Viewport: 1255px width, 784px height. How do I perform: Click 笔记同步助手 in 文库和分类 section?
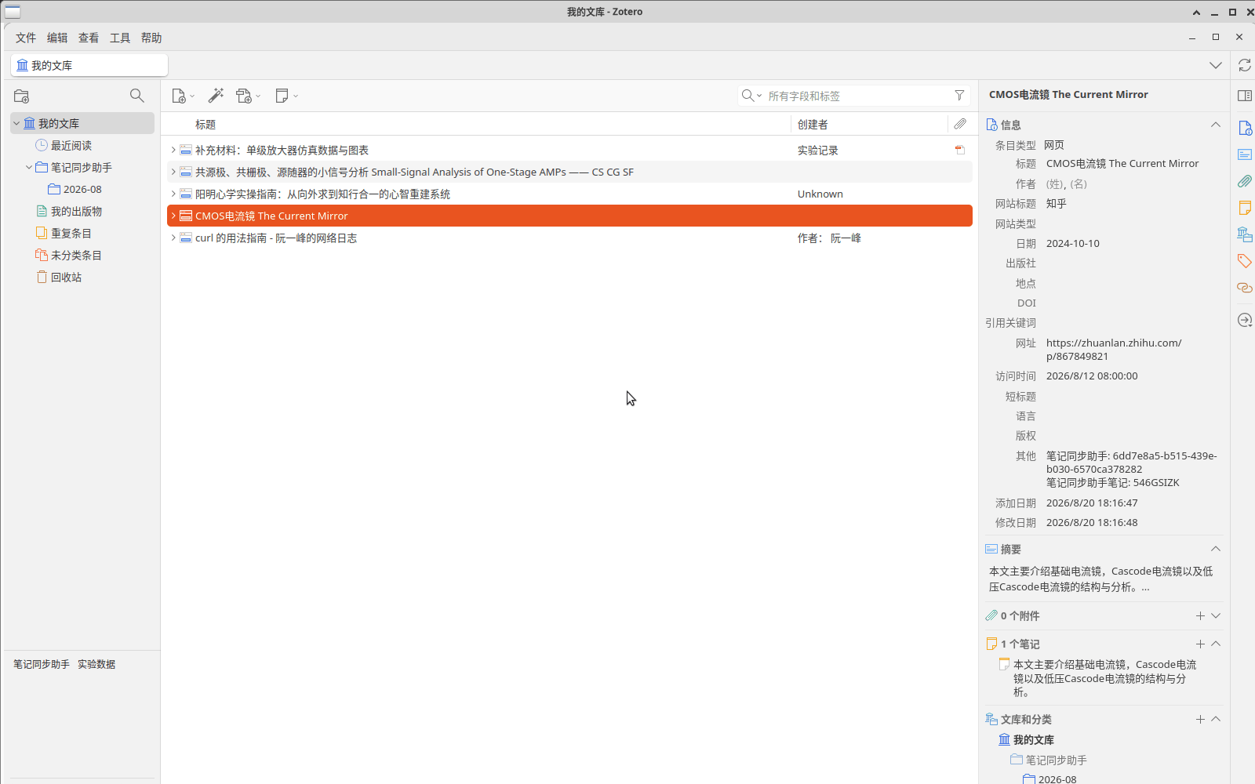click(1057, 760)
